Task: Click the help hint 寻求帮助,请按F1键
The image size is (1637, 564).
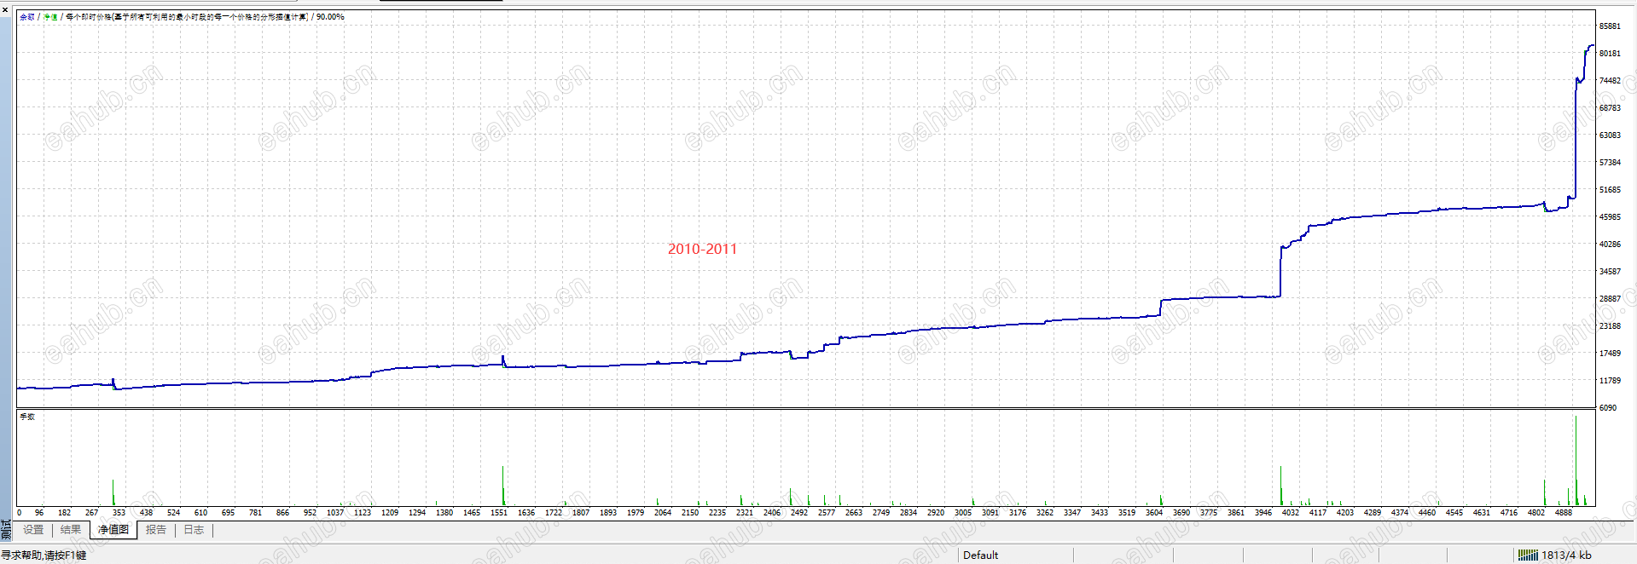Action: 44,555
